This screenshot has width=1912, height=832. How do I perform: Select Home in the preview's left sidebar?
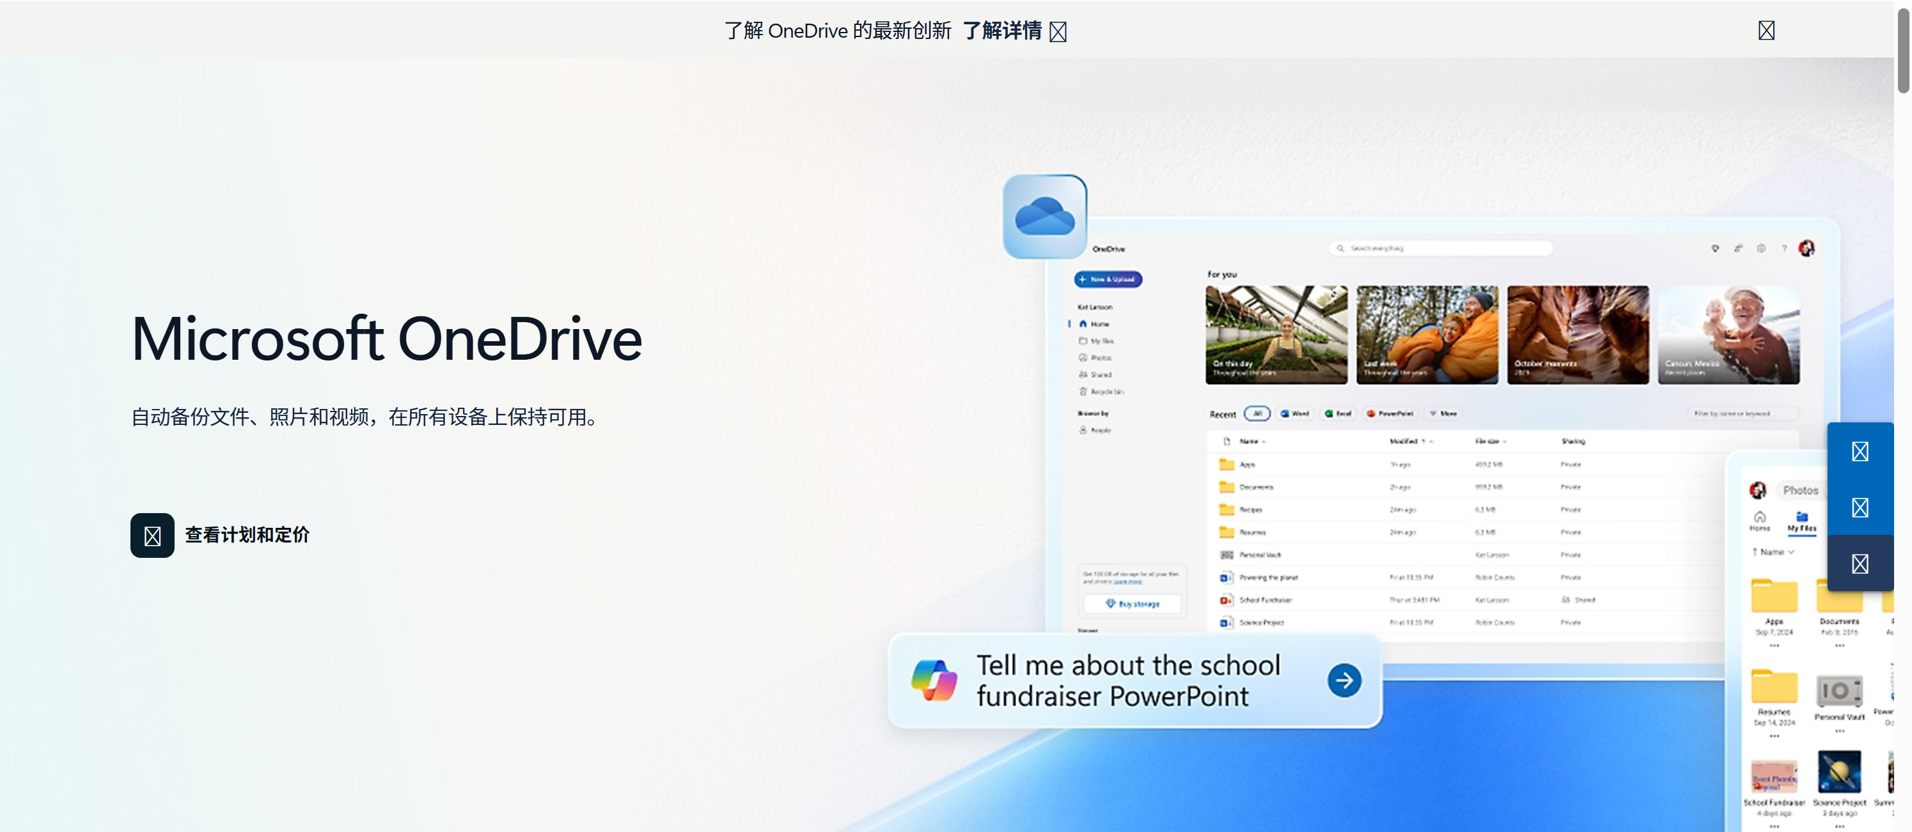[1094, 323]
